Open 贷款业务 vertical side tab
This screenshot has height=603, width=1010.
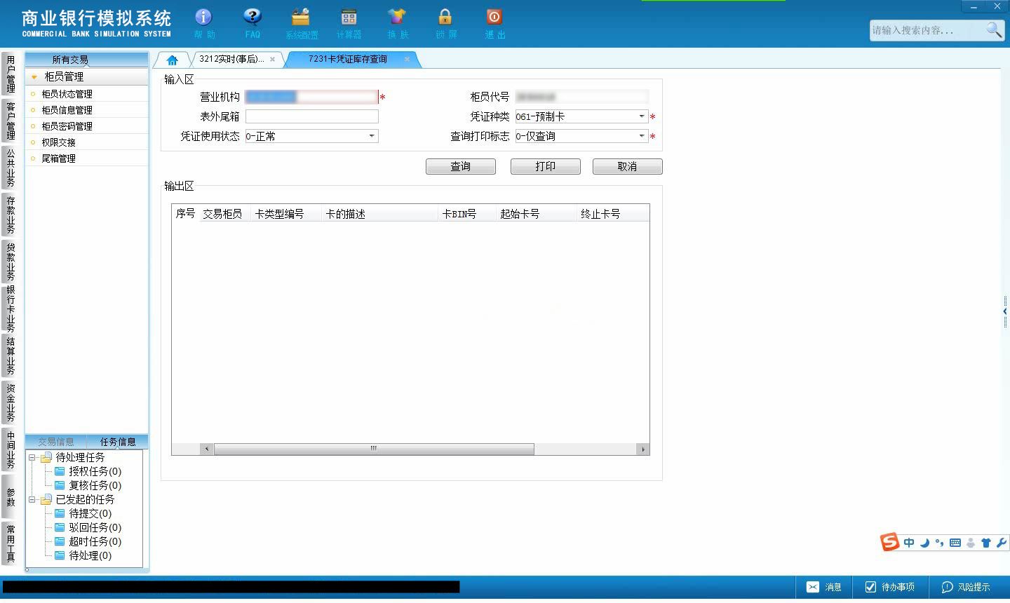10,262
